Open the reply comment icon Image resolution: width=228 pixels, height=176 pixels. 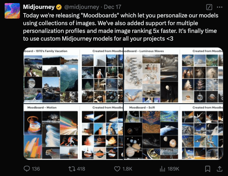coord(27,169)
